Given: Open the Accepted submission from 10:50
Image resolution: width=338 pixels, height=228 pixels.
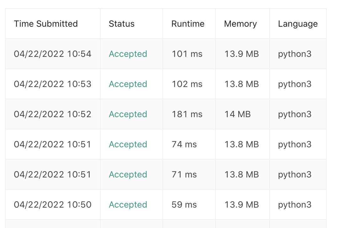Looking at the screenshot, I should [x=128, y=205].
